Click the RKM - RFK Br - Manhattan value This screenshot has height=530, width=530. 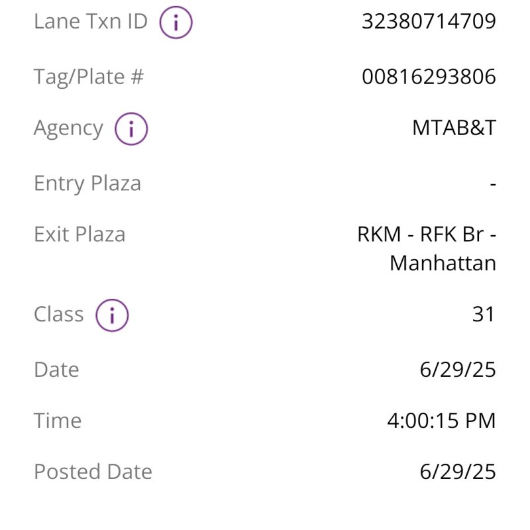(x=427, y=248)
